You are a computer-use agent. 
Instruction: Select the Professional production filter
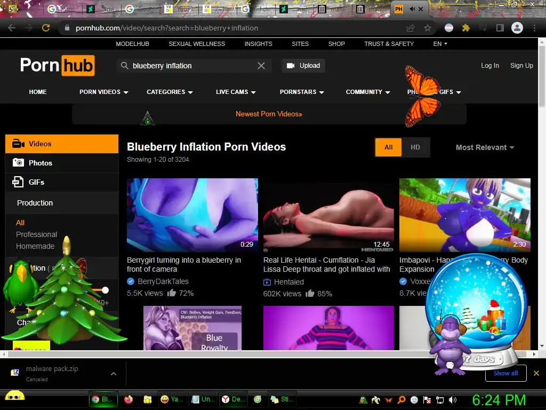[x=37, y=234]
